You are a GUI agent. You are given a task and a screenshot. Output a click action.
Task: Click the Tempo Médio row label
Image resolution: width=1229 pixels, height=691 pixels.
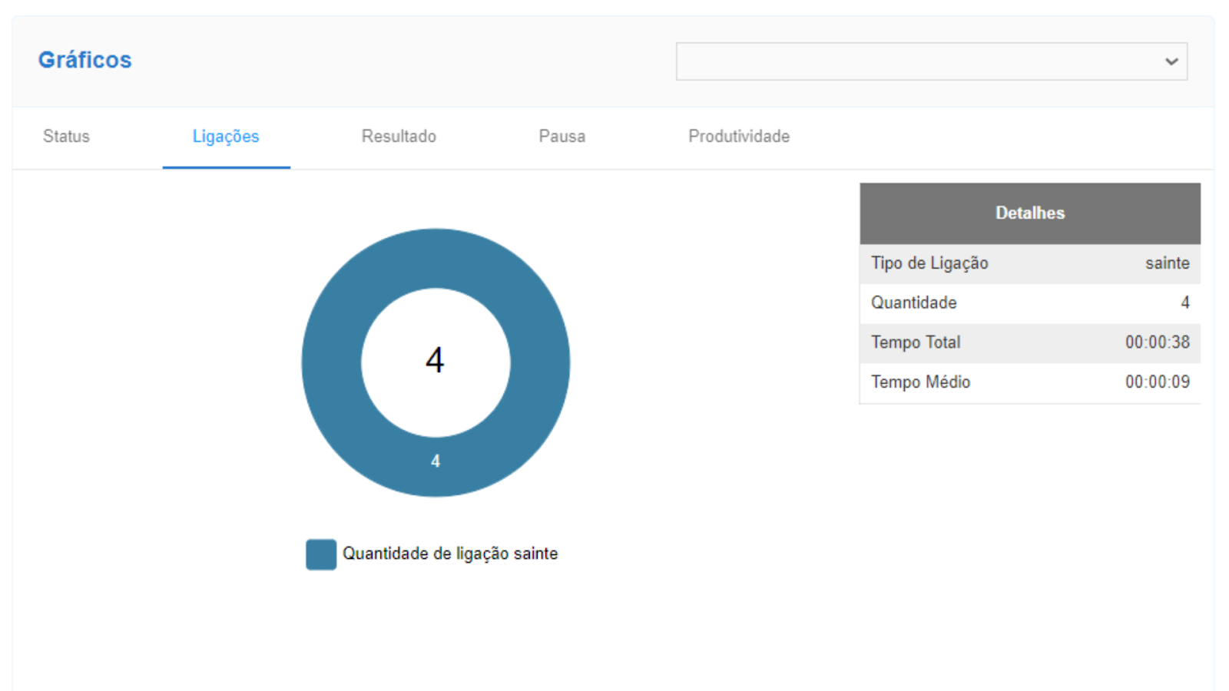click(x=920, y=382)
